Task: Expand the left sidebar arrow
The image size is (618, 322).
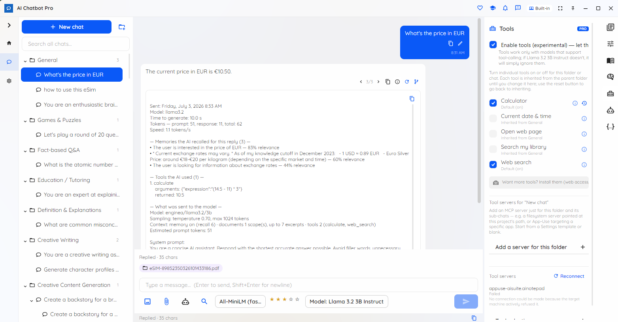Action: point(9,25)
